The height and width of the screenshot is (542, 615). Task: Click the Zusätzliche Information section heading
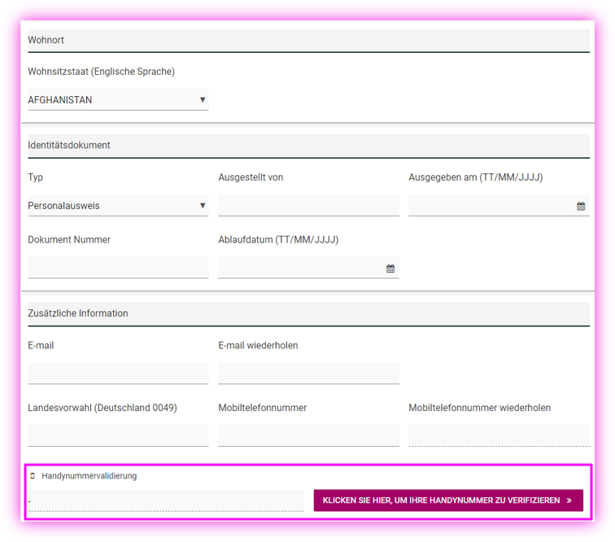click(308, 313)
